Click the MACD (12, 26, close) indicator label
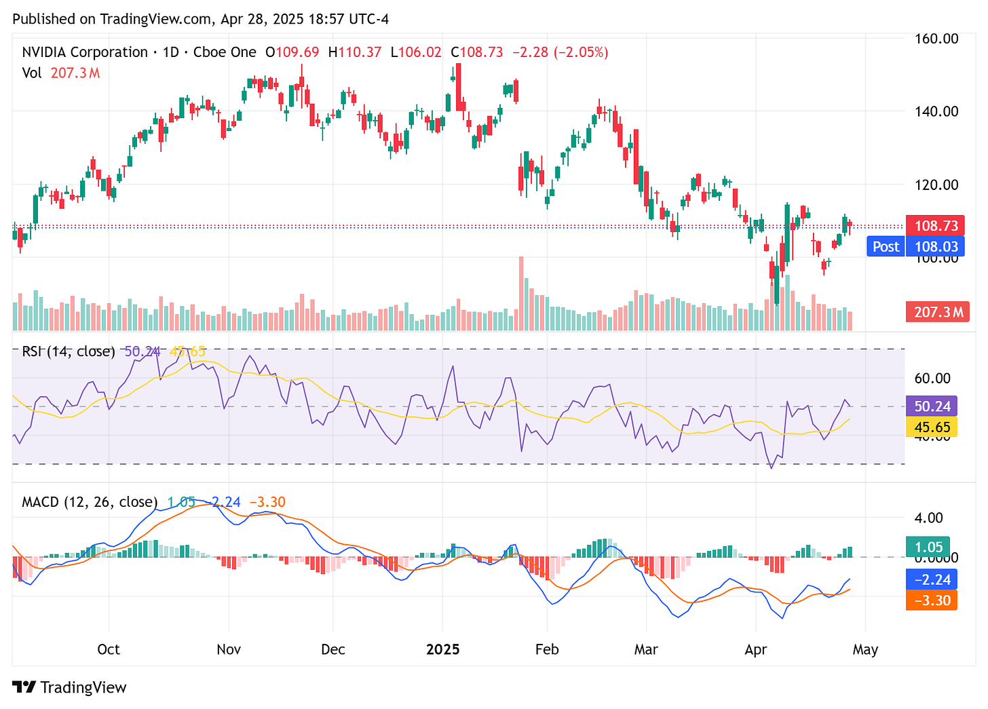The height and width of the screenshot is (709, 988). click(x=87, y=502)
